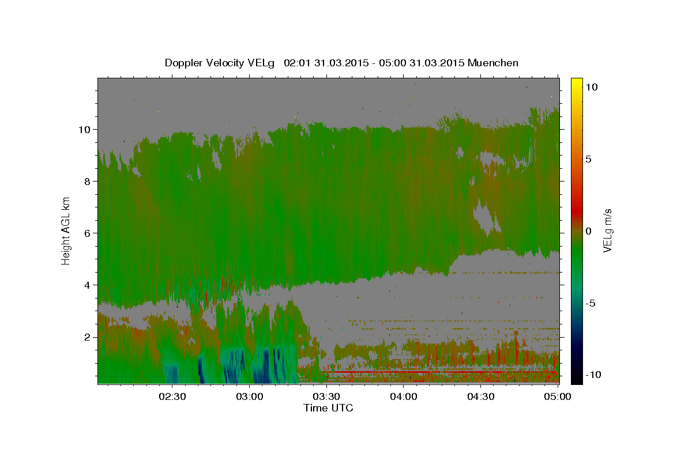692x461 pixels.
Task: Click the height axis label '2'
Action: (87, 337)
